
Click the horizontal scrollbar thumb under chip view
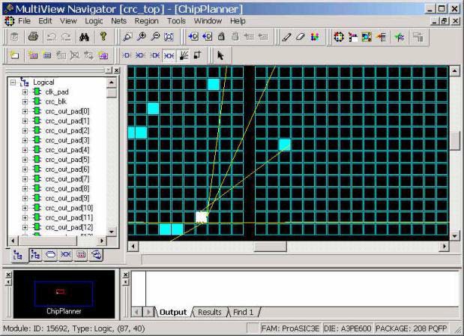click(x=270, y=246)
